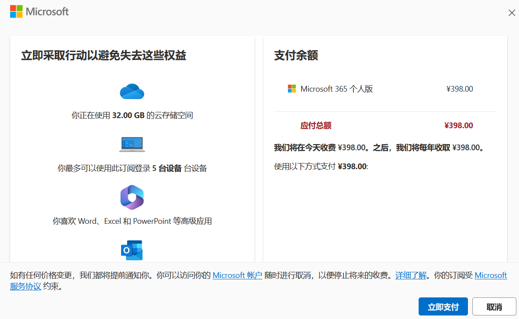Click the OneDrive cloud icon
Viewport: 519px width, 319px height.
tap(132, 92)
